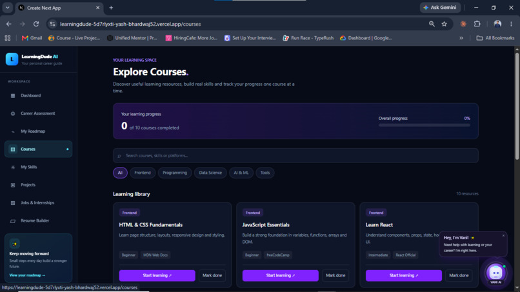
Task: Open the Unified Mentor bookmark
Action: [x=132, y=38]
